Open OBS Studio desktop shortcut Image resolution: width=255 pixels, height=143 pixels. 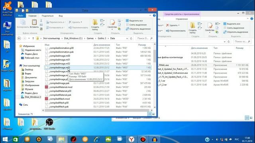pyautogui.click(x=49, y=124)
